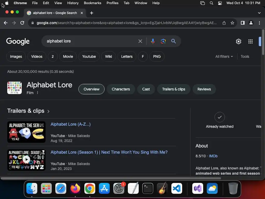Open System Settings from the Dock
This screenshot has height=199, width=265.
click(x=119, y=188)
